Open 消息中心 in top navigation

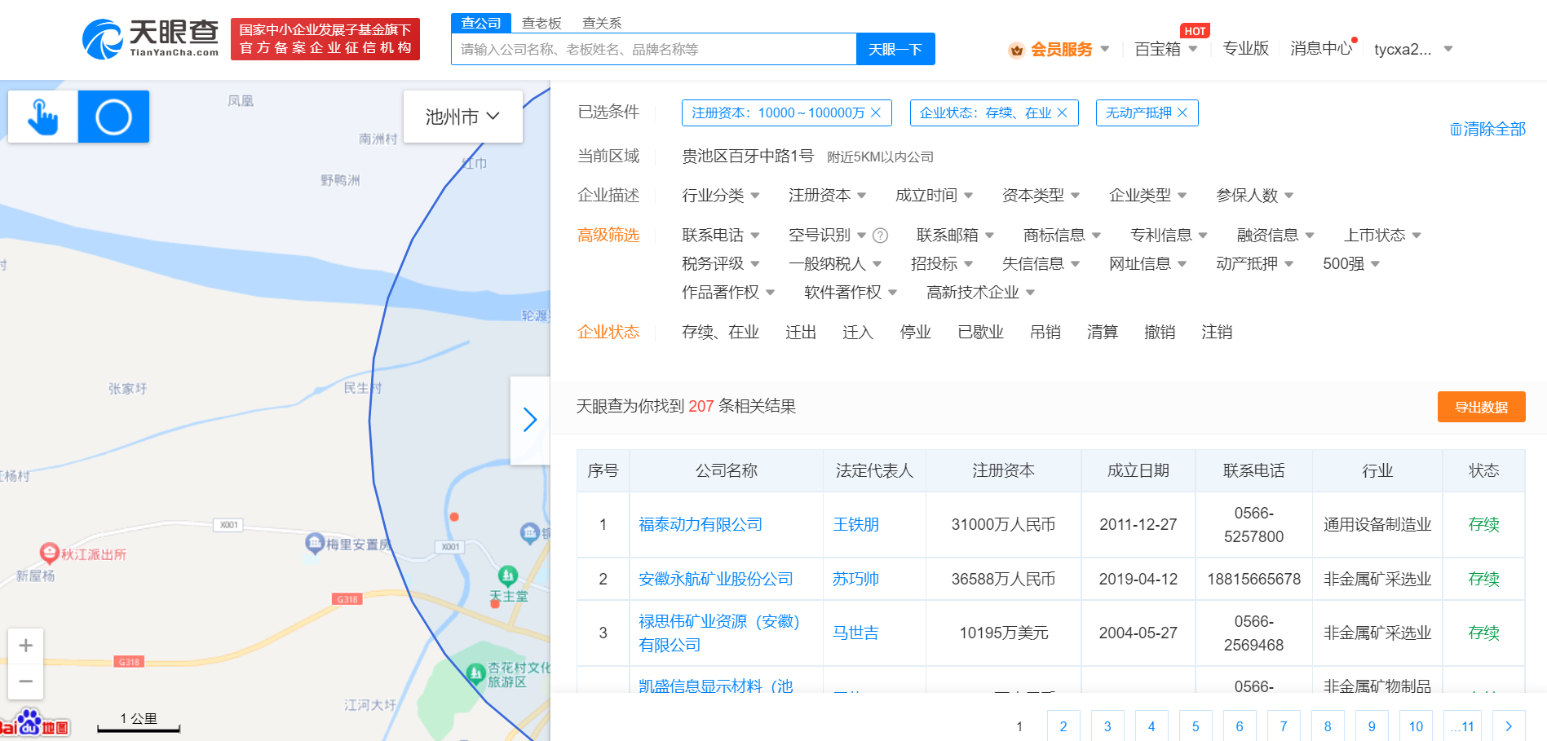pyautogui.click(x=1321, y=49)
